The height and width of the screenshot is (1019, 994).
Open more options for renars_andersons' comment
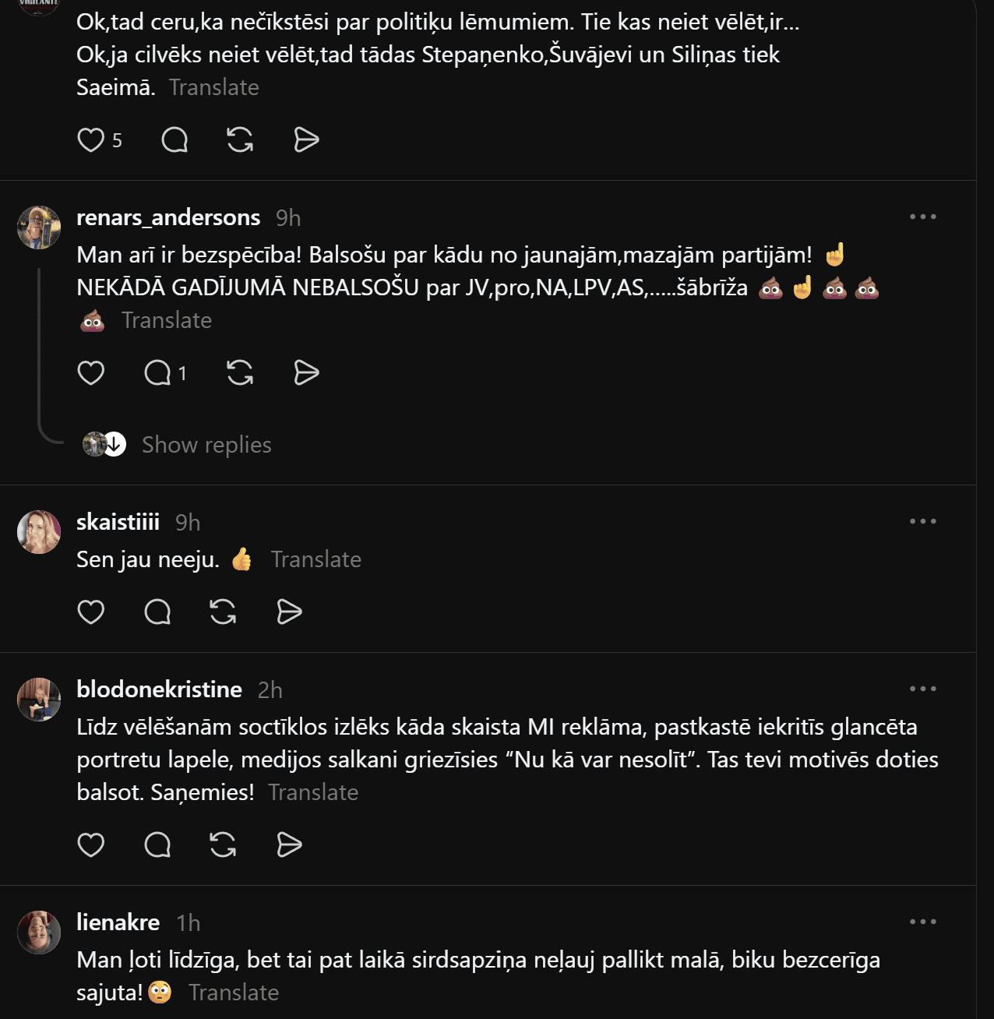click(x=923, y=217)
